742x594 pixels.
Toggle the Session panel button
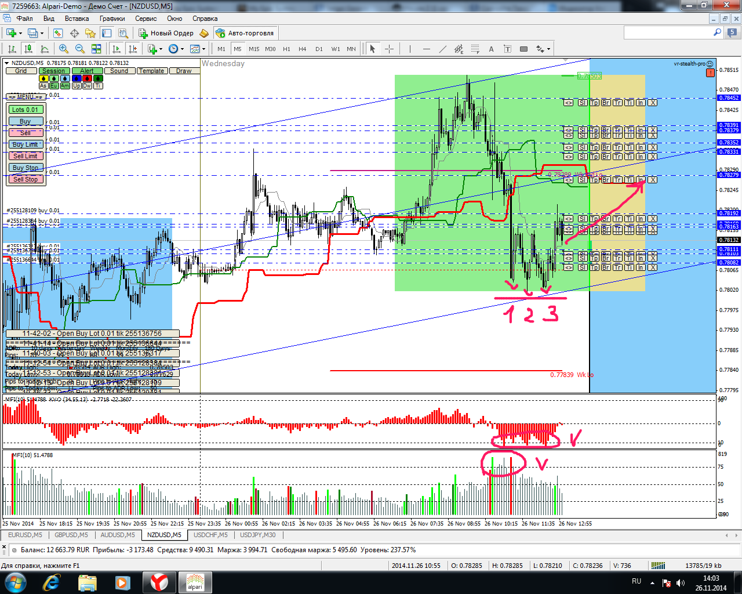(x=53, y=71)
